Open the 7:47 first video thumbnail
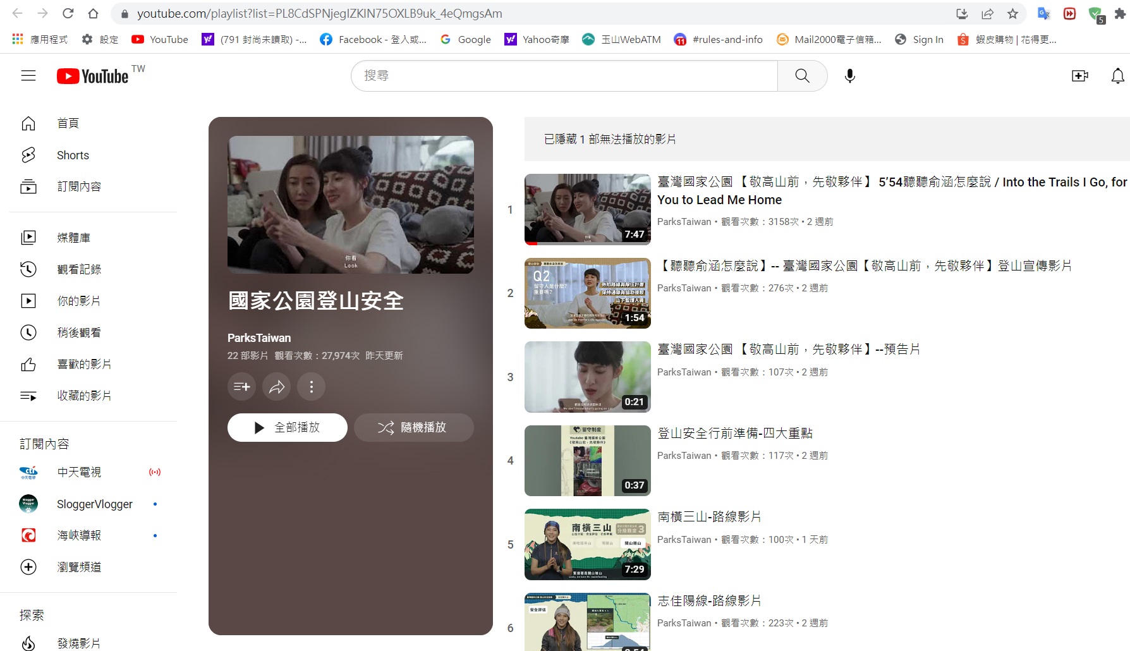 [587, 209]
